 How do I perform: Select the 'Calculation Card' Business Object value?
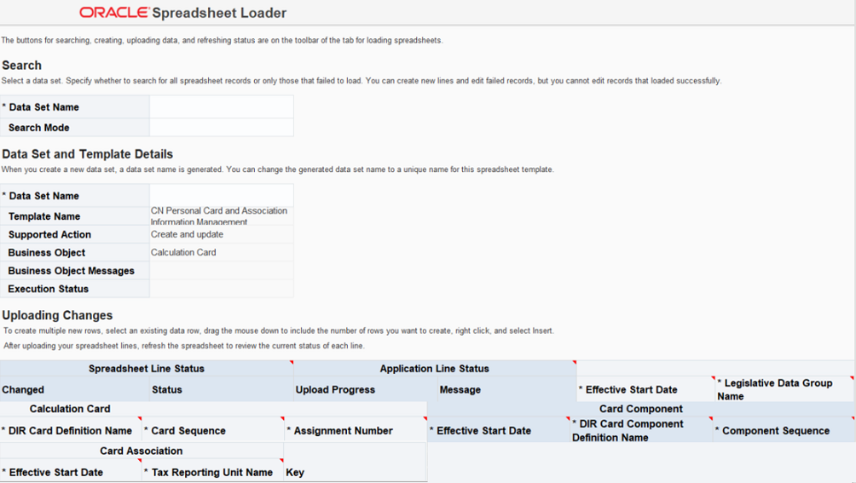pyautogui.click(x=222, y=252)
